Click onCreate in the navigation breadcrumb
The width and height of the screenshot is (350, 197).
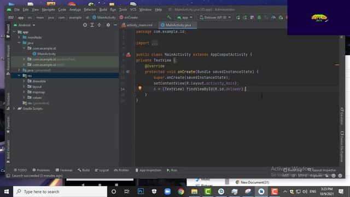(x=129, y=18)
